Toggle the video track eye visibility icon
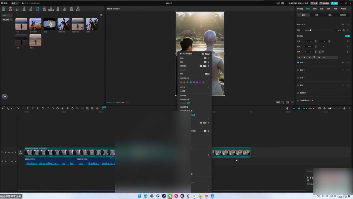 pyautogui.click(x=9, y=152)
